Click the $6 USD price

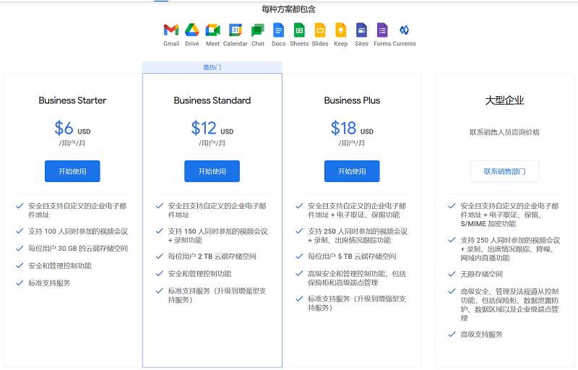click(72, 128)
